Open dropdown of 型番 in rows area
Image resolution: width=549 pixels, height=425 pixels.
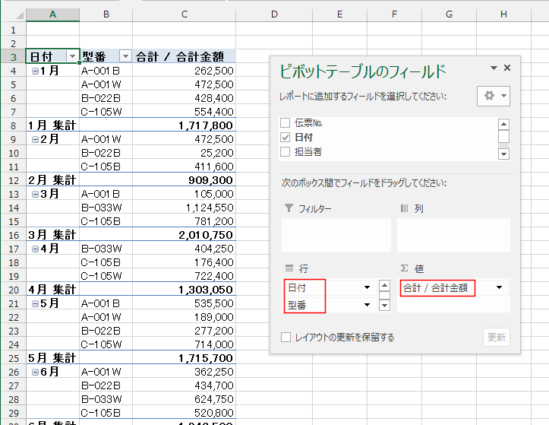[368, 305]
